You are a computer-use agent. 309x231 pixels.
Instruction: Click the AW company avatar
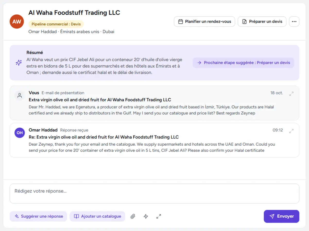(17, 22)
